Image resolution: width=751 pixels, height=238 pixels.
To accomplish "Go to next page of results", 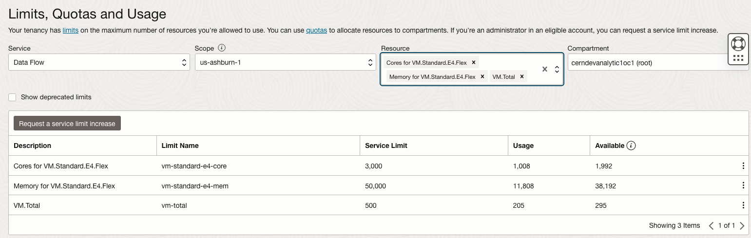I will click(x=742, y=225).
